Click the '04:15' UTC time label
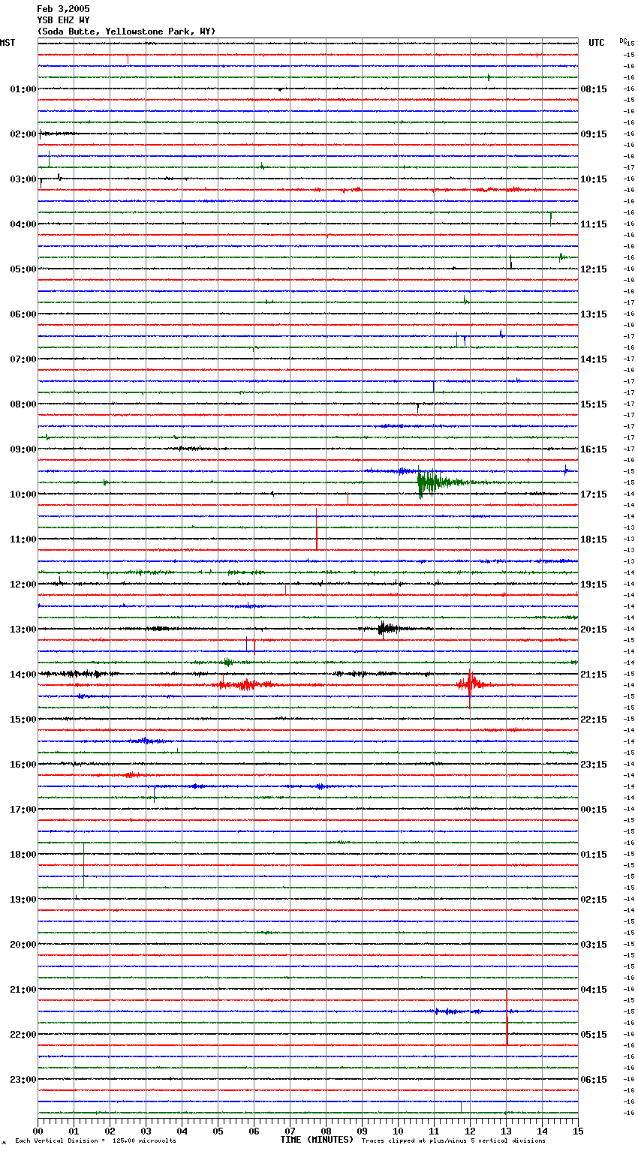The height and width of the screenshot is (1151, 638). [594, 990]
